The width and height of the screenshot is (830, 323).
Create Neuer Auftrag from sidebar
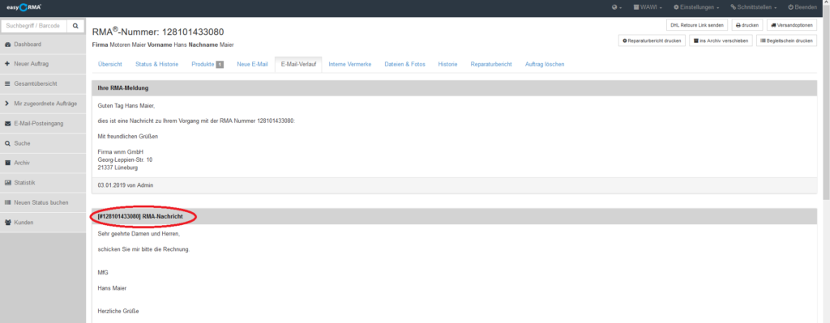pos(43,64)
